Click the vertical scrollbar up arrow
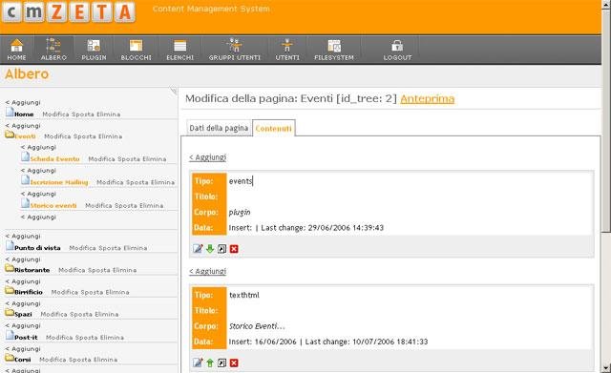 [x=606, y=4]
